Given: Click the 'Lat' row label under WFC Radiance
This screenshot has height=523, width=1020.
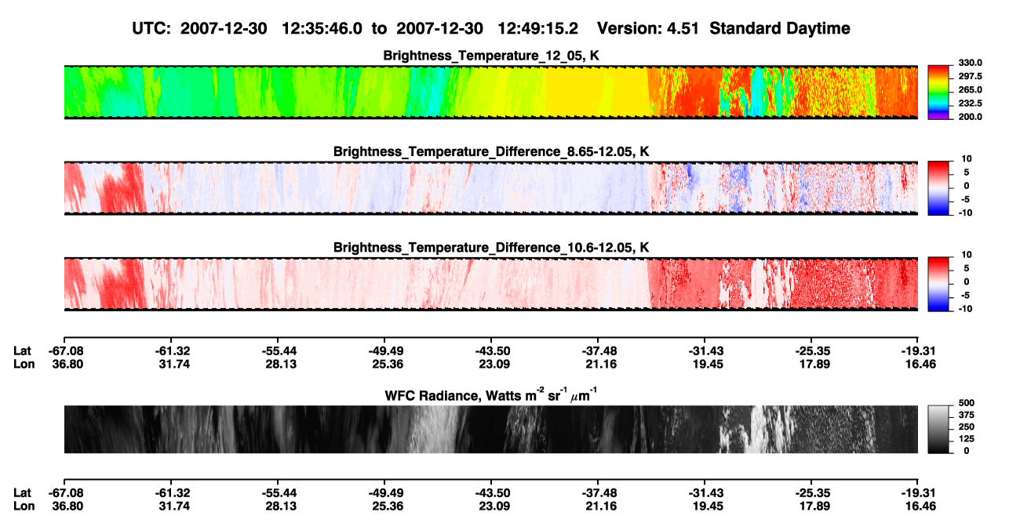Looking at the screenshot, I should click(23, 492).
